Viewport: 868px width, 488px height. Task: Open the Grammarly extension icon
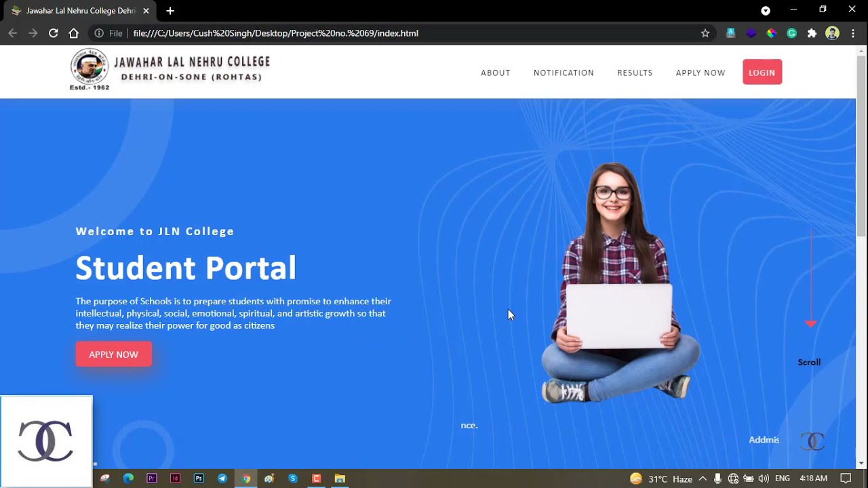tap(791, 33)
